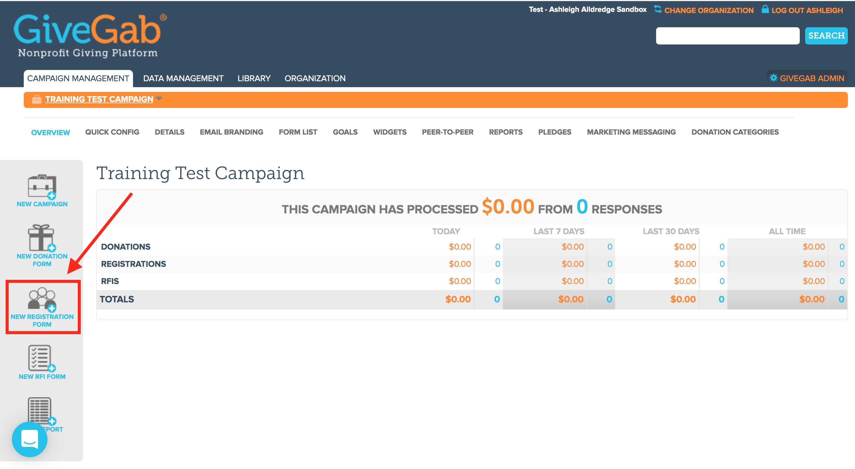Switch to the Peer-to-Peer tab

447,132
